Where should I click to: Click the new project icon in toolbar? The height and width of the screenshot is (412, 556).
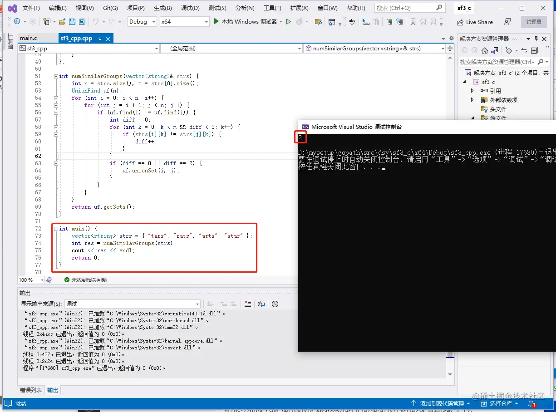pyautogui.click(x=47, y=21)
